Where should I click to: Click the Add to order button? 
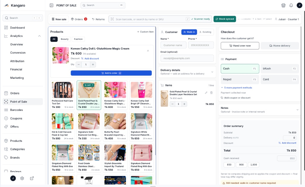(x=111, y=73)
